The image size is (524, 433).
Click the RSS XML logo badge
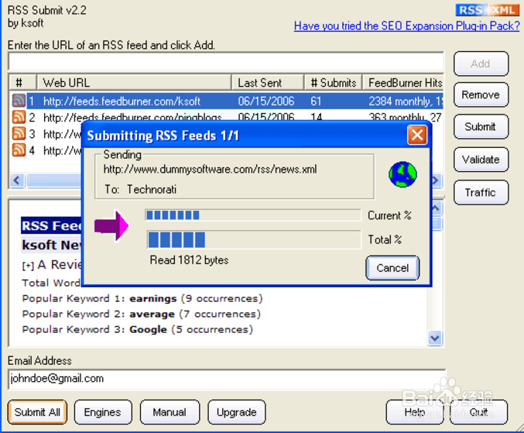[487, 10]
